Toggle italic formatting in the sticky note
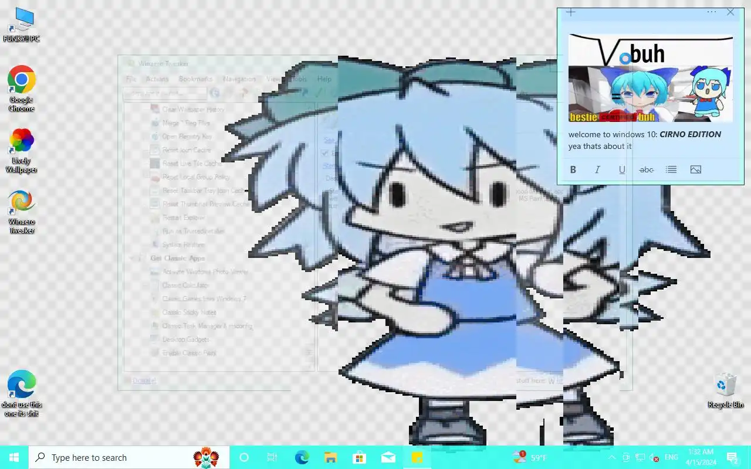Image resolution: width=751 pixels, height=469 pixels. 597,169
